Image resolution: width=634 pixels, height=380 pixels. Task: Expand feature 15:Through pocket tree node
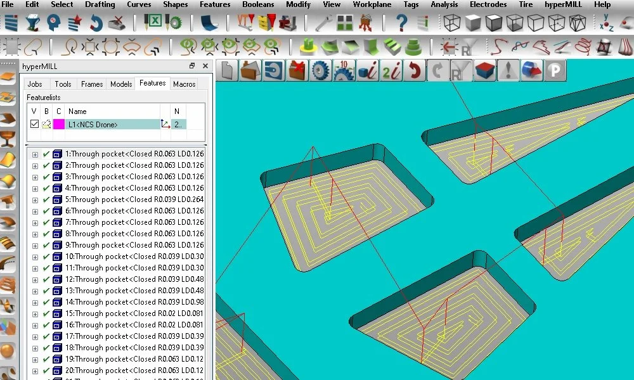[x=35, y=314]
